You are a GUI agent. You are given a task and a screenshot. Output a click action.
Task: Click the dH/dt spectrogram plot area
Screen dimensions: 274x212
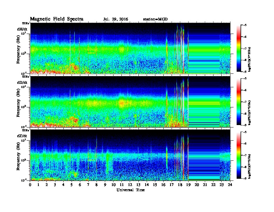point(130,48)
